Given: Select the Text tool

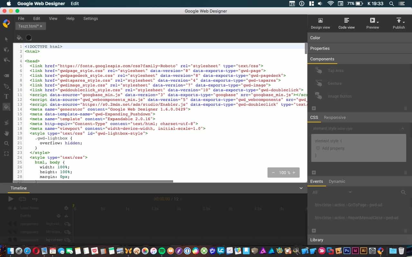Looking at the screenshot, I should click(6, 96).
